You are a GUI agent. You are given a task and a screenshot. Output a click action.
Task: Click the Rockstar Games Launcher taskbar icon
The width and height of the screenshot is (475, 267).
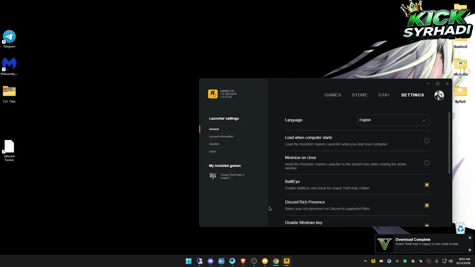coord(286,261)
